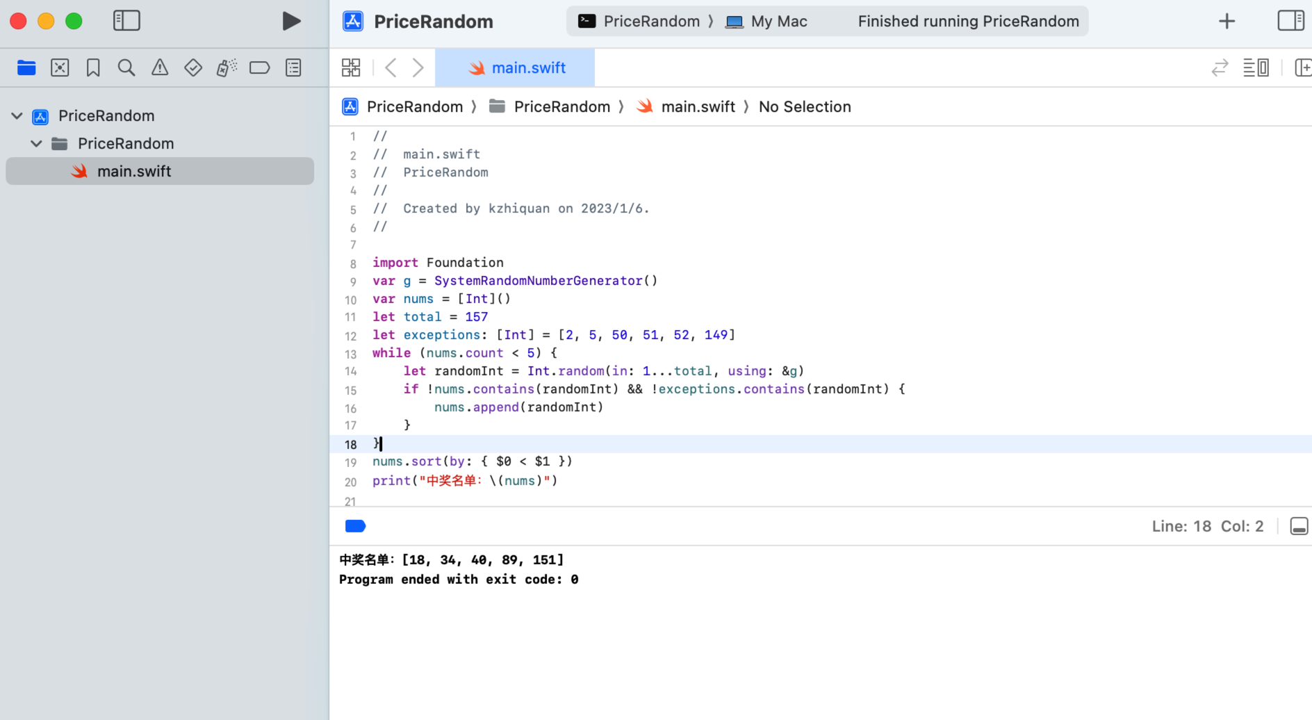Open the Test navigator diamond icon
Image resolution: width=1312 pixels, height=720 pixels.
pos(193,67)
